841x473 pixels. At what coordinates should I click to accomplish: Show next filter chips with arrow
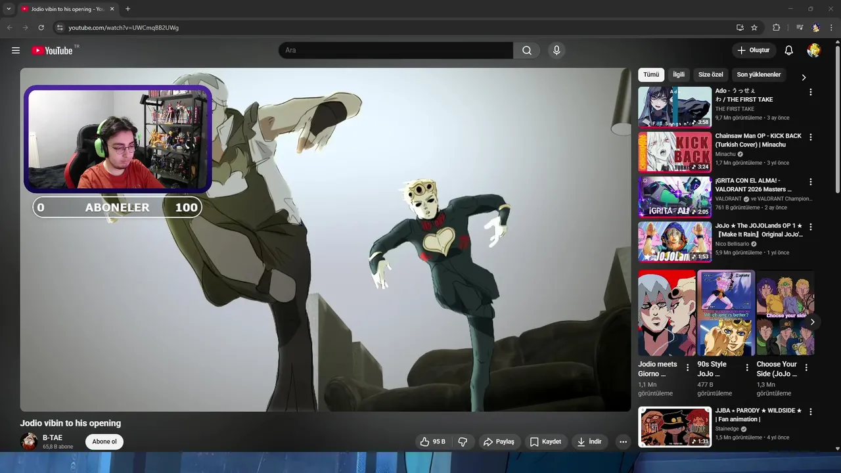(x=803, y=78)
